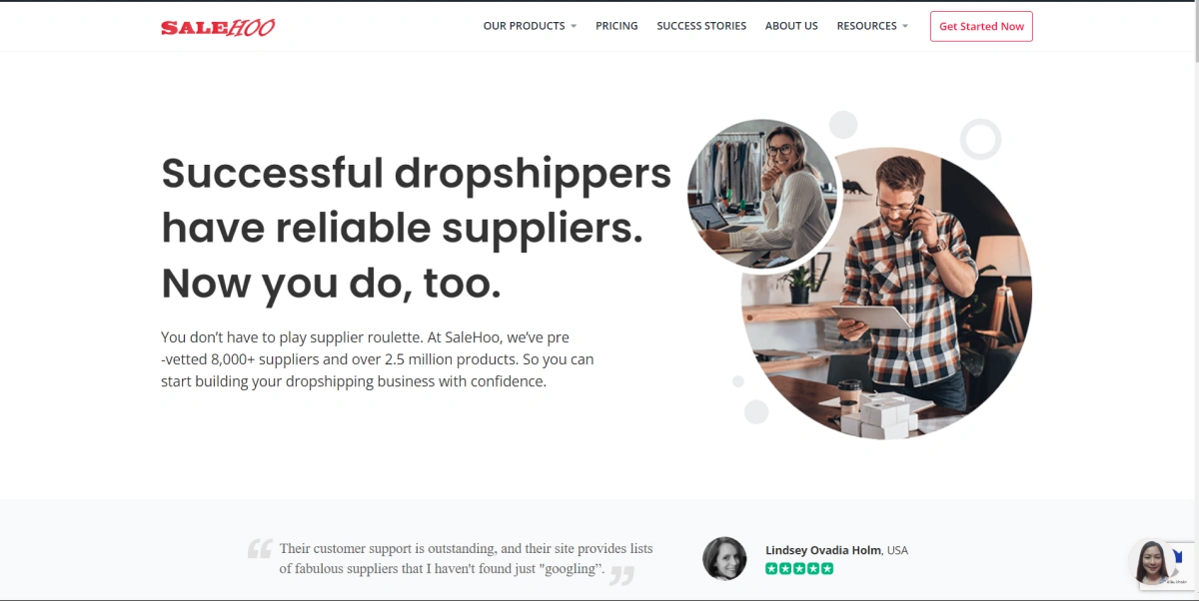
Task: Click the arrow next to Resources
Action: click(905, 27)
